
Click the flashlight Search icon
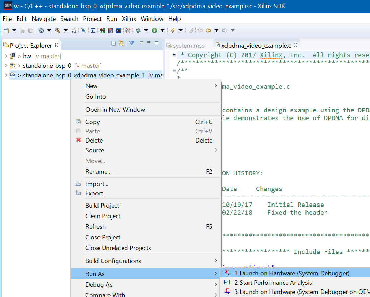point(173,30)
